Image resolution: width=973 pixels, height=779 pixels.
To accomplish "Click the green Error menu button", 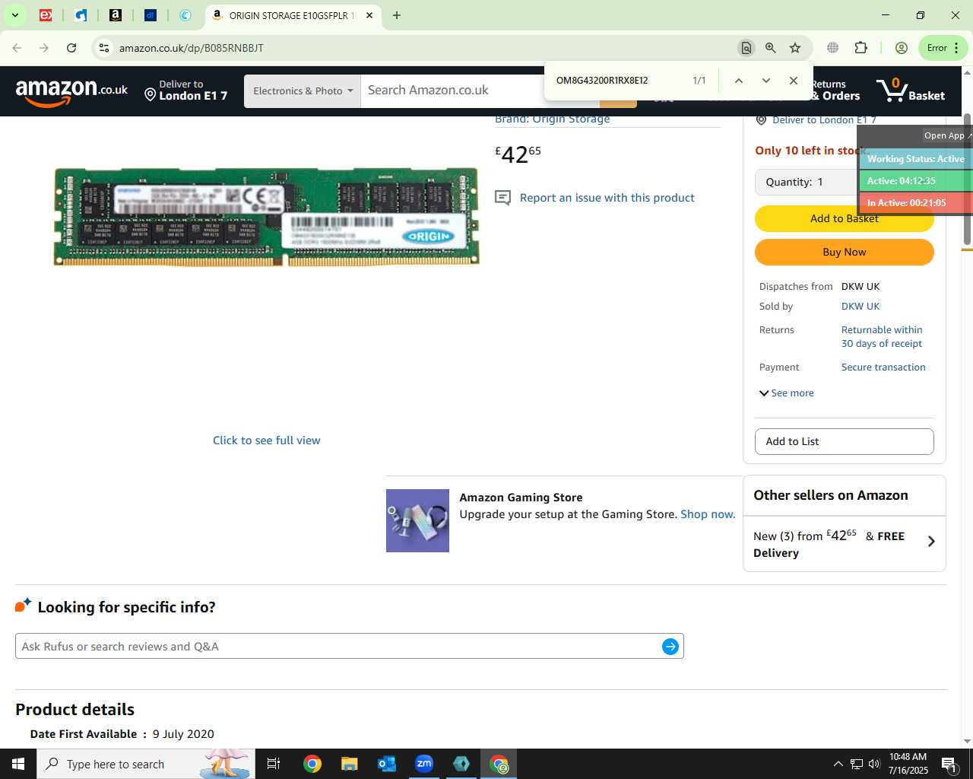I will tap(943, 48).
